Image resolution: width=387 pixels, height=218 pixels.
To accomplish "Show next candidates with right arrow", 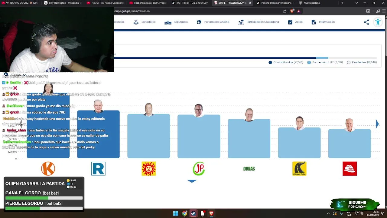I will (377, 124).
